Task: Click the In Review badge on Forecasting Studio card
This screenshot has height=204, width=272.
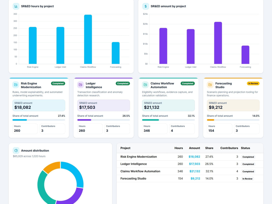Action: pos(253,84)
